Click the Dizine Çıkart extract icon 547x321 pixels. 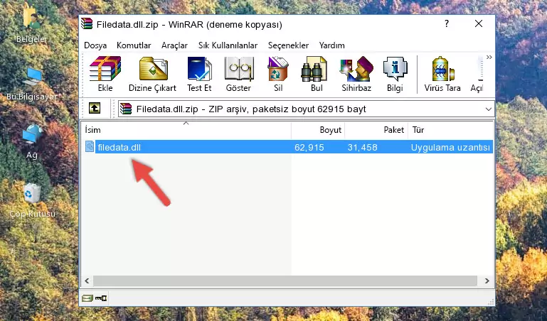pyautogui.click(x=152, y=74)
